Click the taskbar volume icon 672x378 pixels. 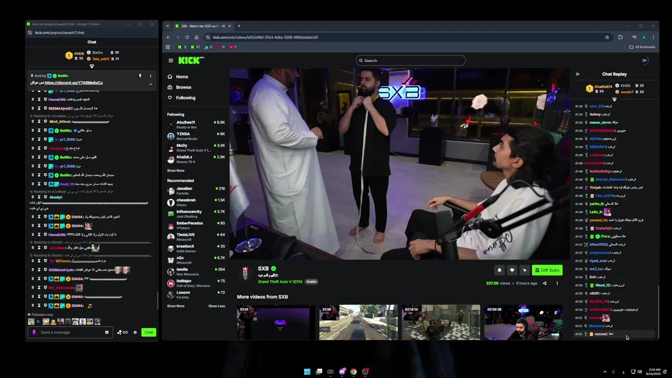click(x=639, y=372)
